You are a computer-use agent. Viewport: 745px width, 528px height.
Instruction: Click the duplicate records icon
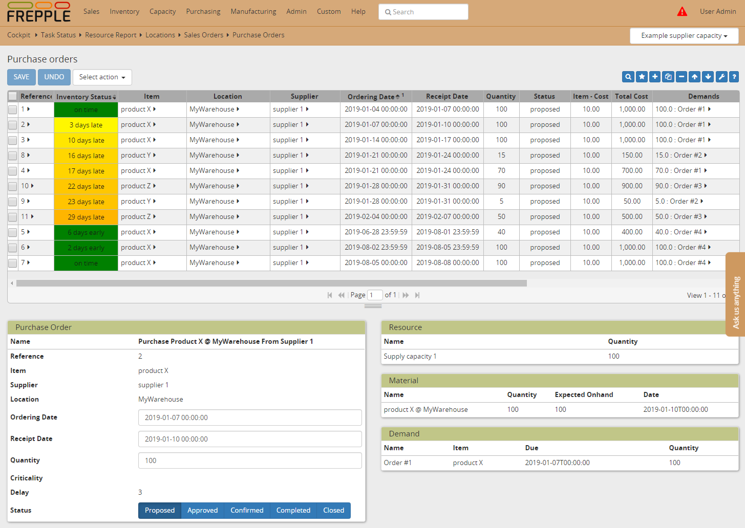668,76
